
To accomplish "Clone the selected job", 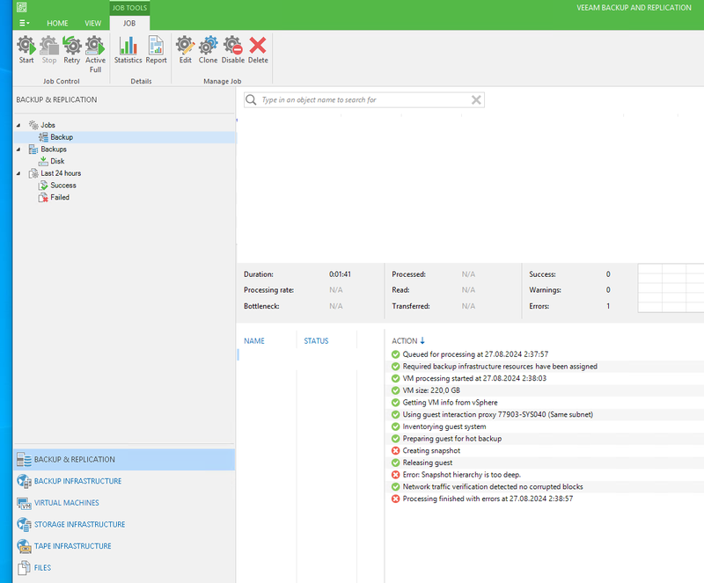I will 208,49.
